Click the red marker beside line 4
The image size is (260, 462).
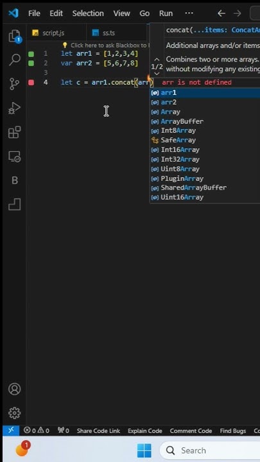click(x=31, y=83)
